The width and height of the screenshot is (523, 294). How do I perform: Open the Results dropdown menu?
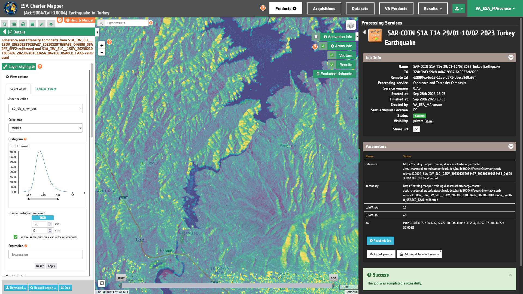pos(433,8)
